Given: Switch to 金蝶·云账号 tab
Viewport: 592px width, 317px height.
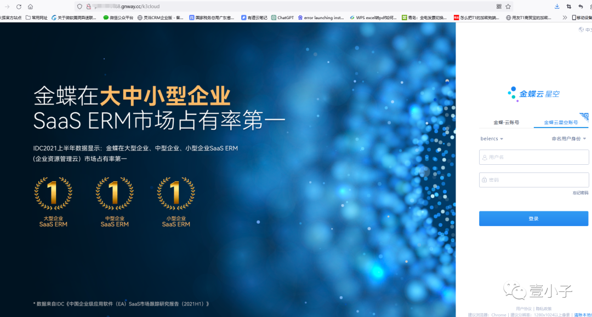Looking at the screenshot, I should pos(506,123).
